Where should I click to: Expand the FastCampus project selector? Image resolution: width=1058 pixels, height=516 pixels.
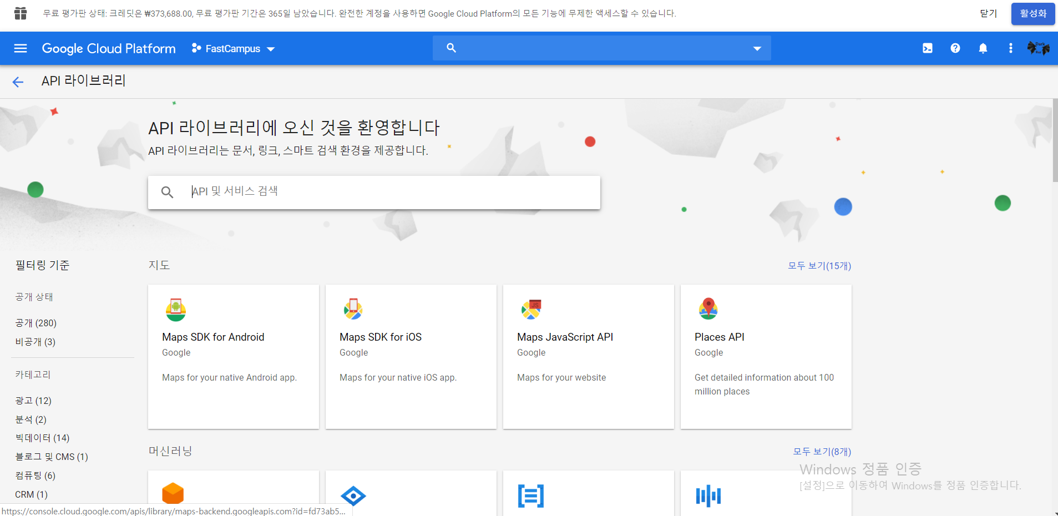233,49
